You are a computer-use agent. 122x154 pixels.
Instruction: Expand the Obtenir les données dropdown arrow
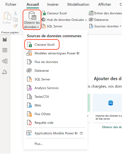click(38, 27)
